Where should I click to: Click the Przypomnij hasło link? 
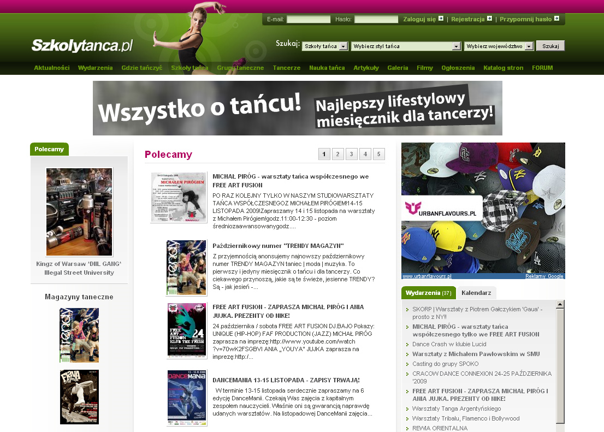pyautogui.click(x=525, y=19)
